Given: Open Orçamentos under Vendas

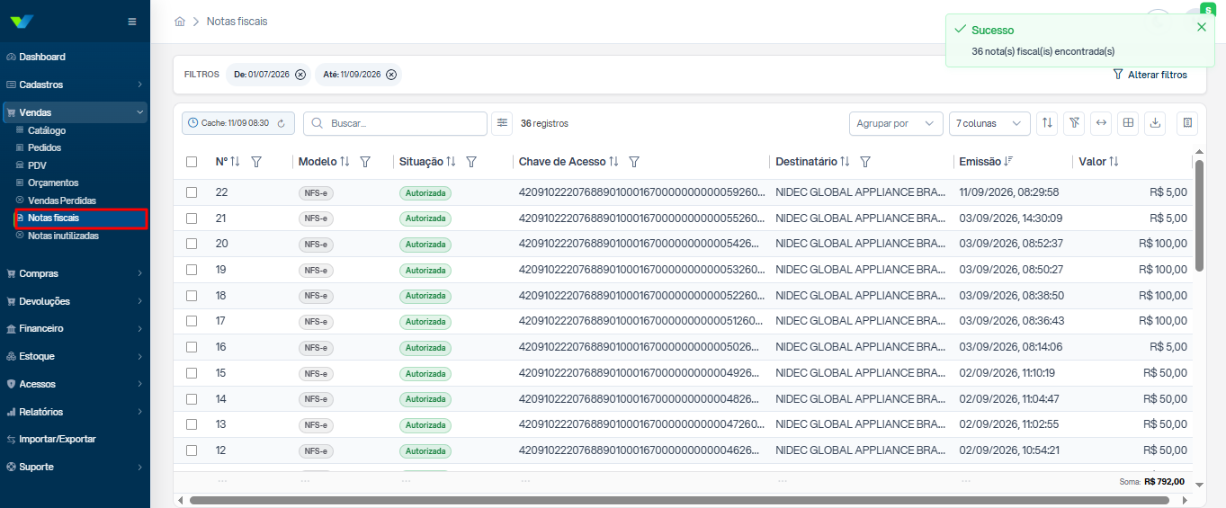Looking at the screenshot, I should (53, 183).
